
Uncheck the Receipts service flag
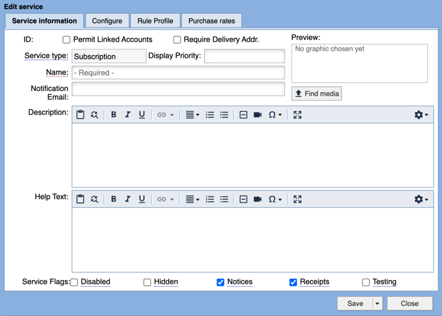click(293, 282)
